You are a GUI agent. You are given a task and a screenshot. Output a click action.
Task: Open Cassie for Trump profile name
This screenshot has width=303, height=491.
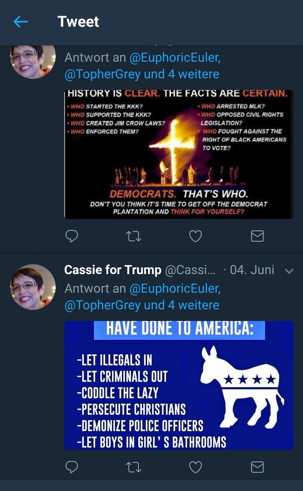[113, 270]
